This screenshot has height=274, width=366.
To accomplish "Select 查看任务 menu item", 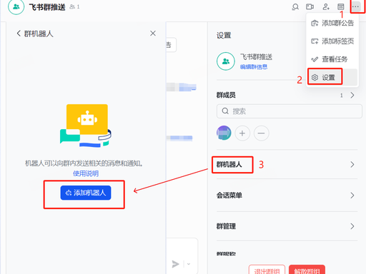I will (x=332, y=59).
